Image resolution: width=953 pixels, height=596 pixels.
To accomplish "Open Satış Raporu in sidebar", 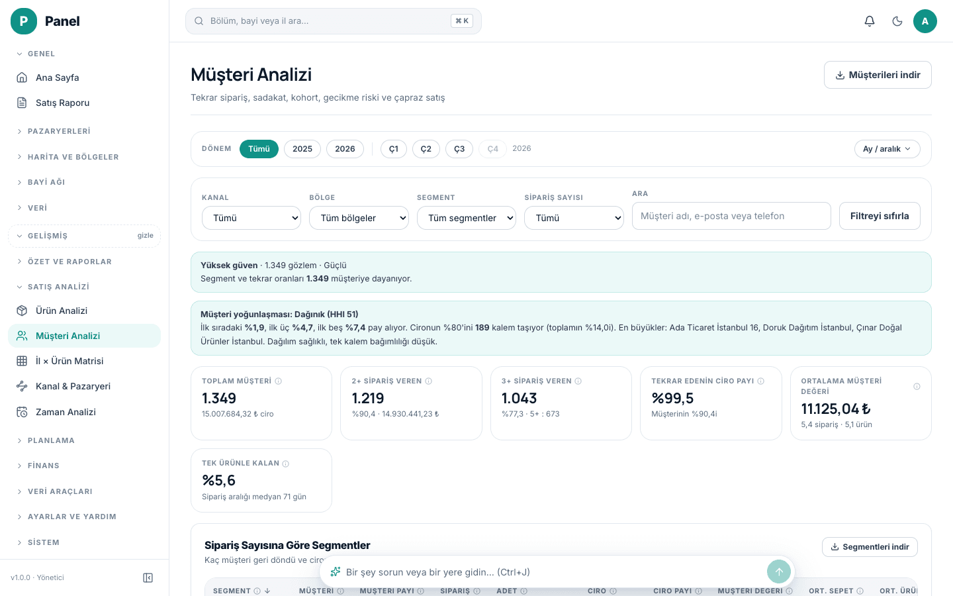I will 84,103.
